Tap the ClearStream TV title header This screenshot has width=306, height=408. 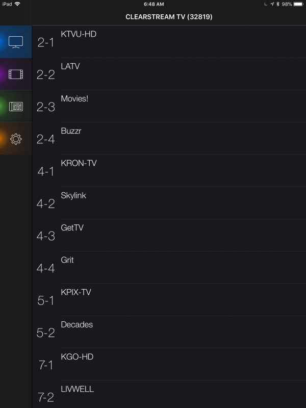169,17
